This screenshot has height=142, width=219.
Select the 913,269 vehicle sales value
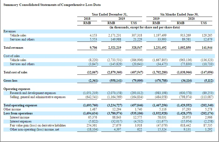(x=185, y=35)
